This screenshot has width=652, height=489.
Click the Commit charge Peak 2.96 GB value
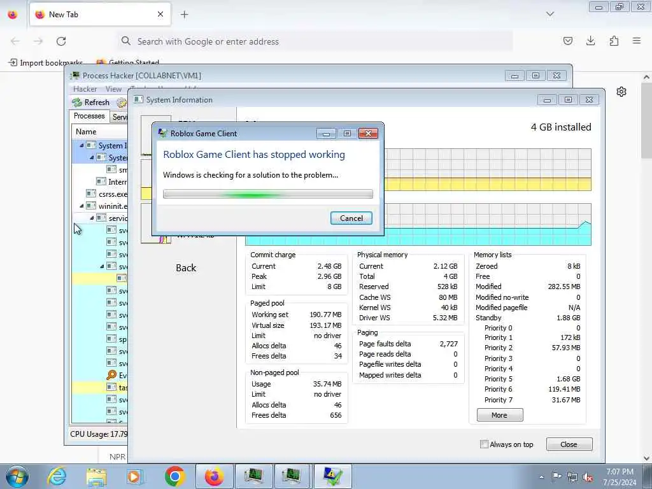click(x=329, y=276)
